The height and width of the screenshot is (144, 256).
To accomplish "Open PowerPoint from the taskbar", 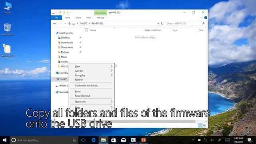I will pyautogui.click(x=143, y=140).
